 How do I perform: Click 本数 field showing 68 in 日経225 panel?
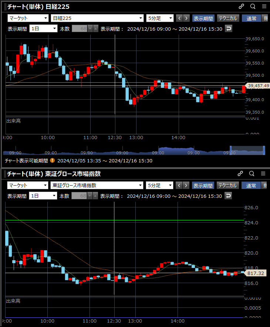click(x=80, y=28)
